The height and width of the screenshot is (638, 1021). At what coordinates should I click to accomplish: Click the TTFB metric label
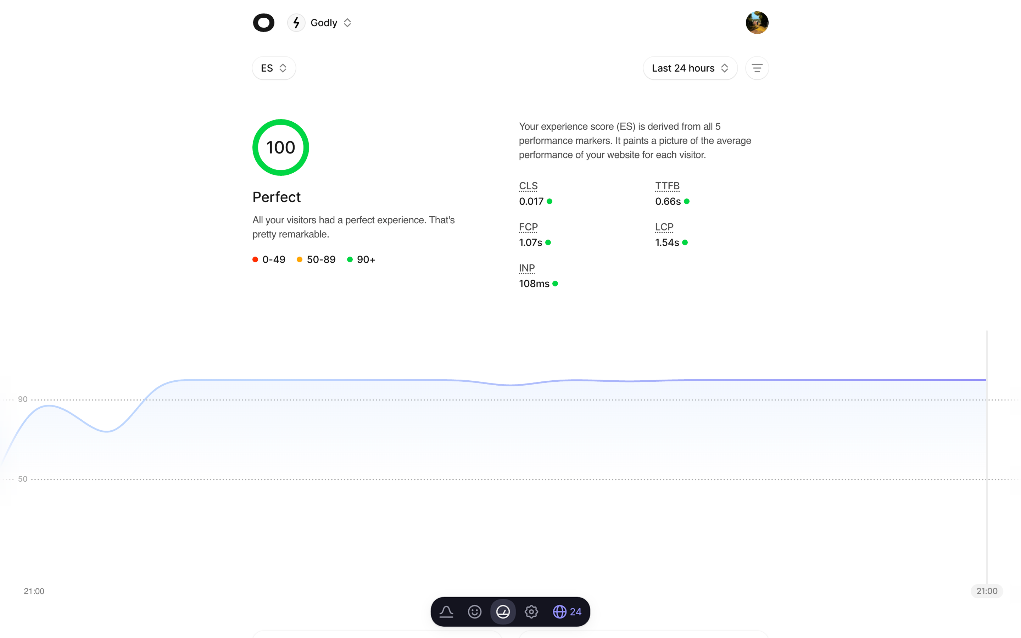coord(667,186)
